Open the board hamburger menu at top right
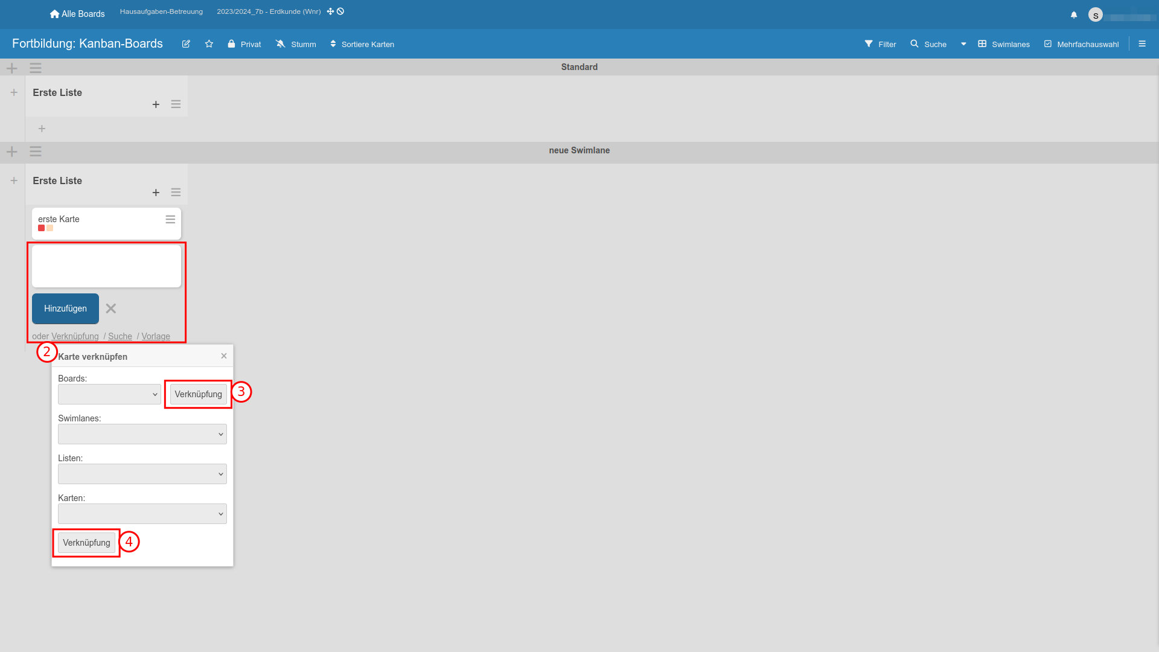 click(x=1142, y=44)
